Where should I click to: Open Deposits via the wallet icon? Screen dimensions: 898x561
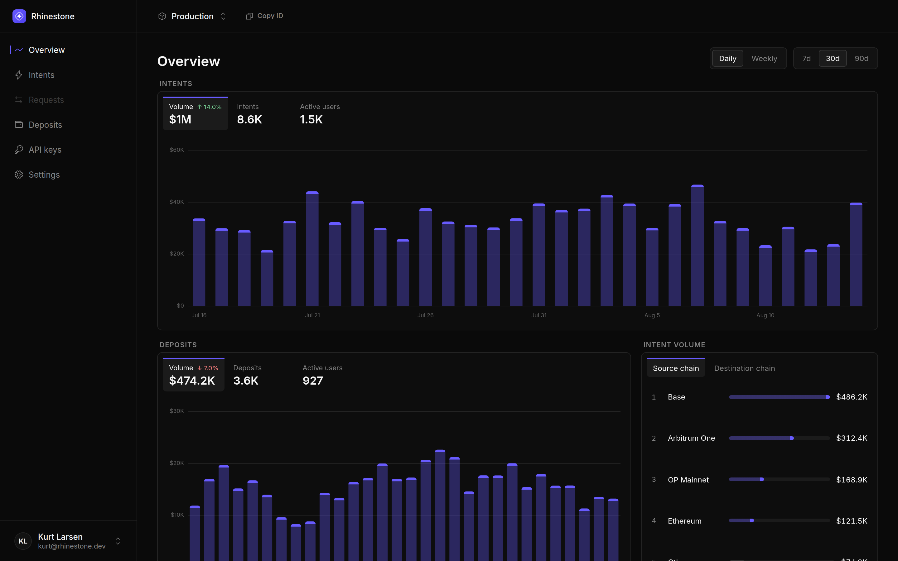19,125
